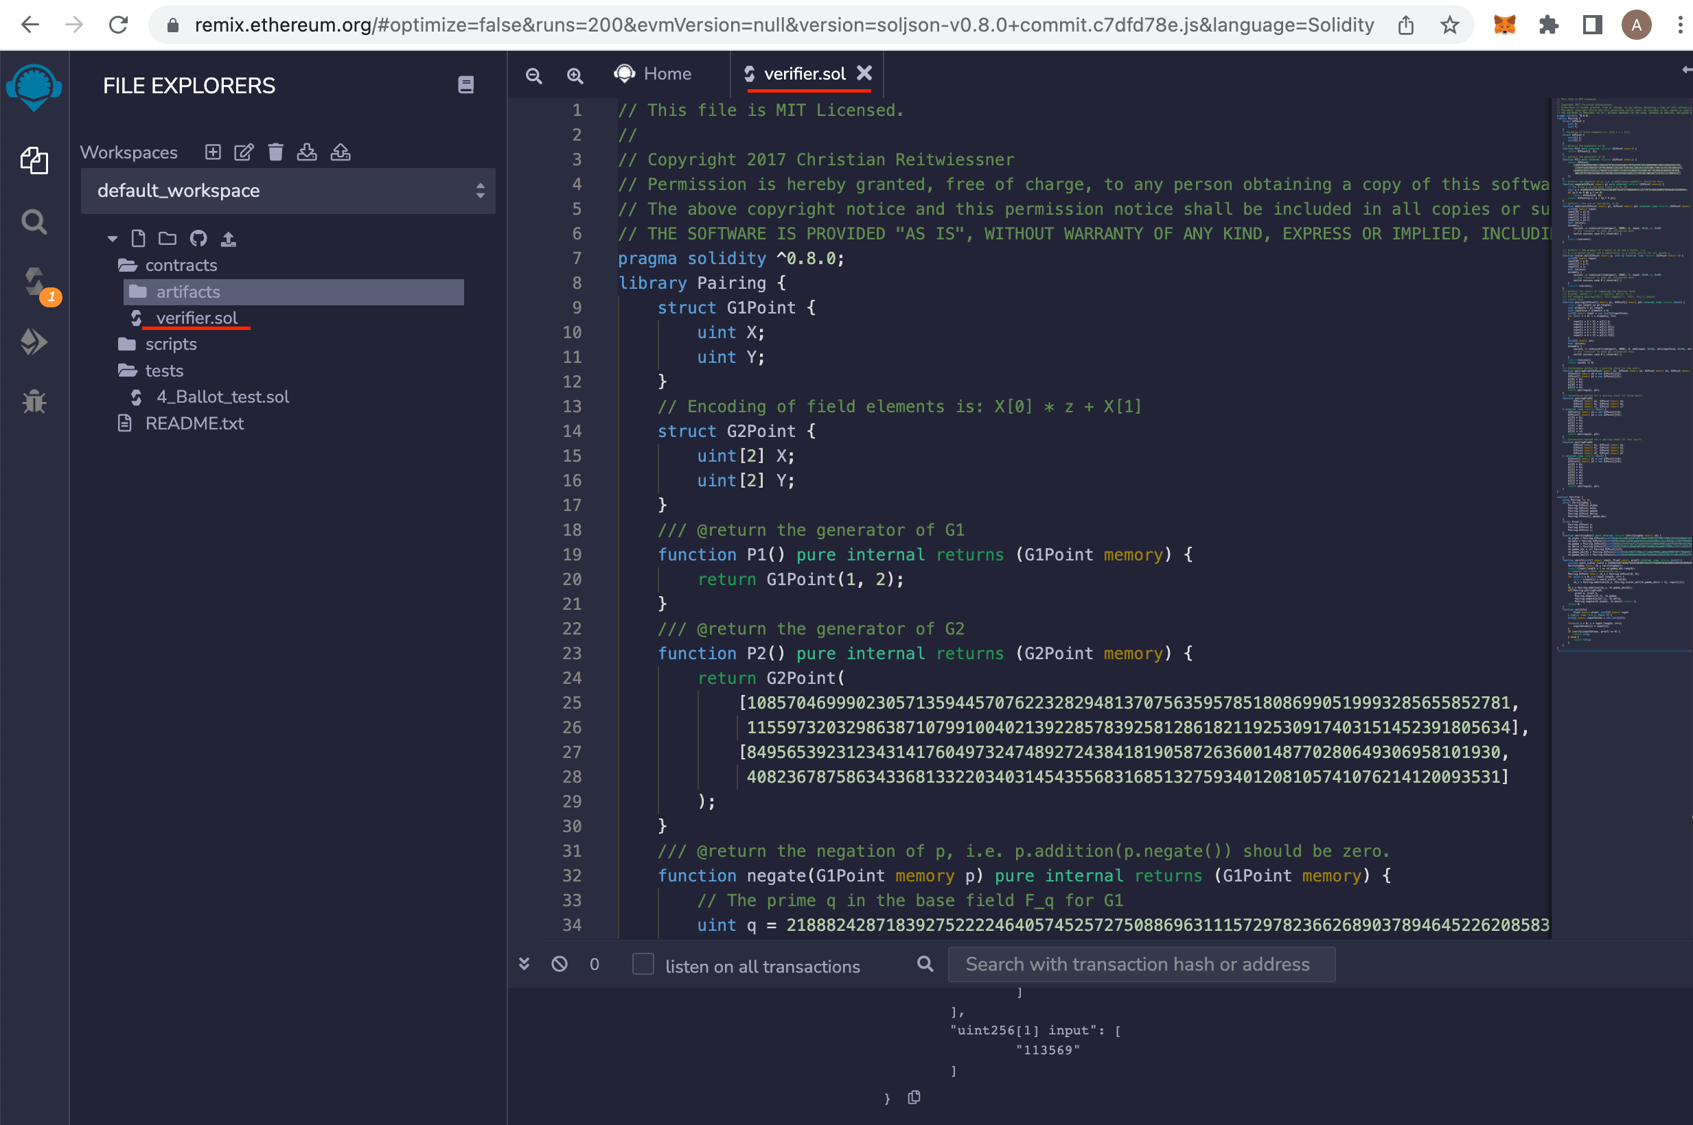Zoom in editor font magnifier icon
Viewport: 1693px width, 1125px height.
(575, 75)
